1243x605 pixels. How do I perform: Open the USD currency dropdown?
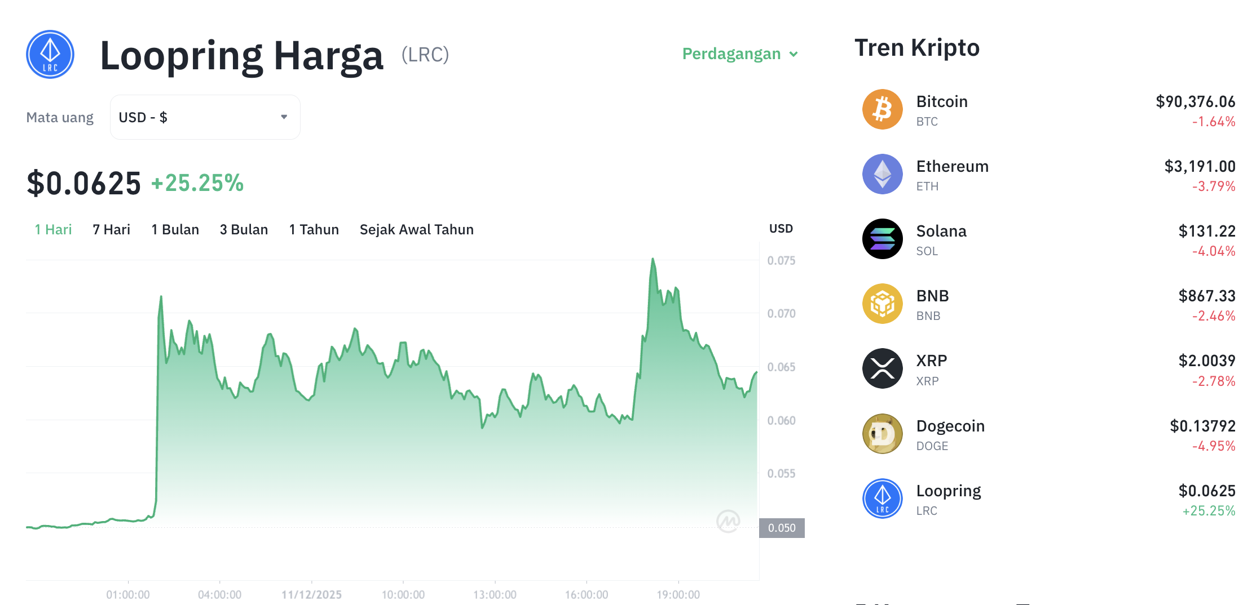pos(205,117)
